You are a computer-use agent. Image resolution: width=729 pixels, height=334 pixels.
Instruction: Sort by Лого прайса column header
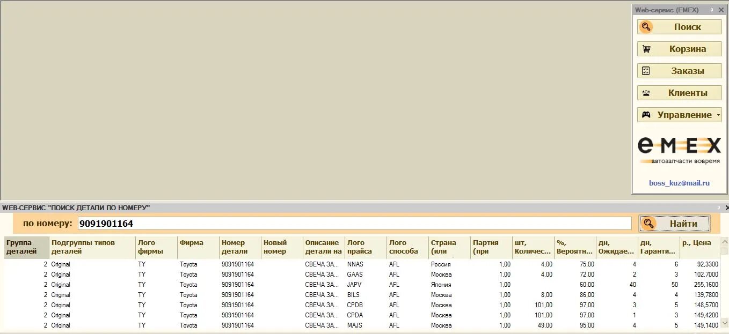366,247
